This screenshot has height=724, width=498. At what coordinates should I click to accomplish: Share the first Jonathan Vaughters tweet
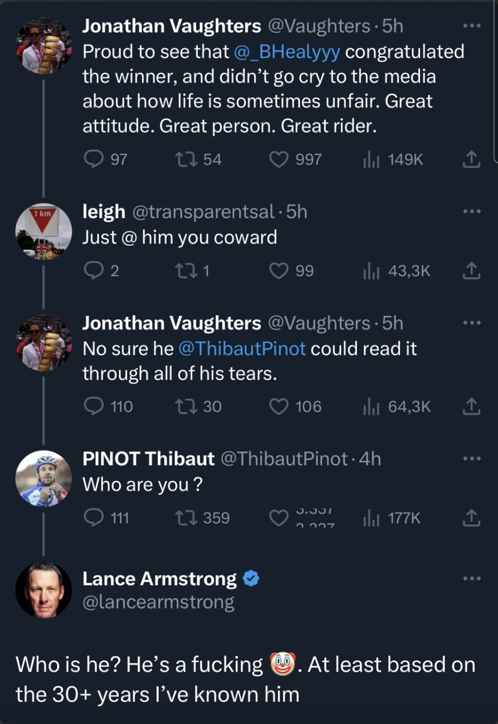[471, 159]
